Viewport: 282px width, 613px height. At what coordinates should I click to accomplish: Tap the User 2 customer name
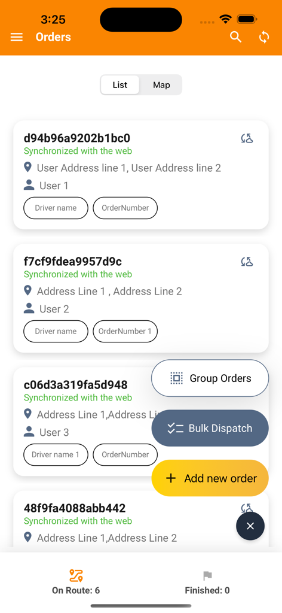[54, 309]
